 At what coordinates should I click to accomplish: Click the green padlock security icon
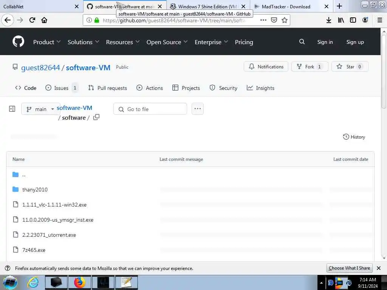tap(97, 20)
